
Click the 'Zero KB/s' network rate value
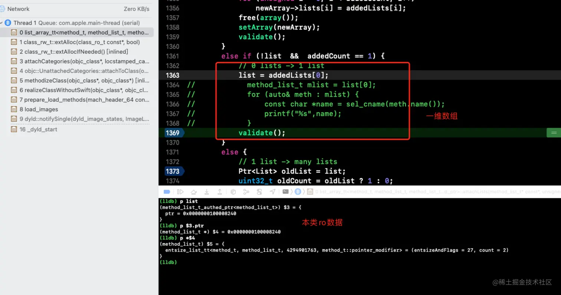click(x=137, y=9)
